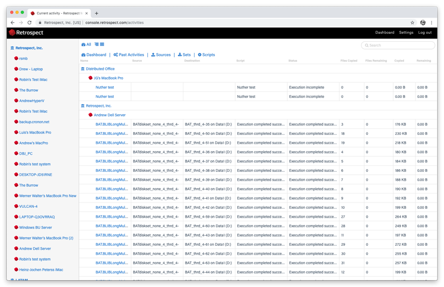The image size is (444, 287).
Task: Open Distributed Office group link
Action: pyautogui.click(x=100, y=69)
